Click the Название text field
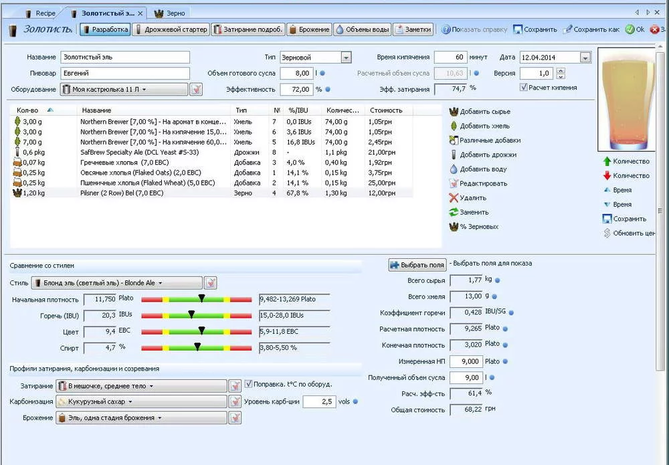Image resolution: width=669 pixels, height=465 pixels. (125, 58)
